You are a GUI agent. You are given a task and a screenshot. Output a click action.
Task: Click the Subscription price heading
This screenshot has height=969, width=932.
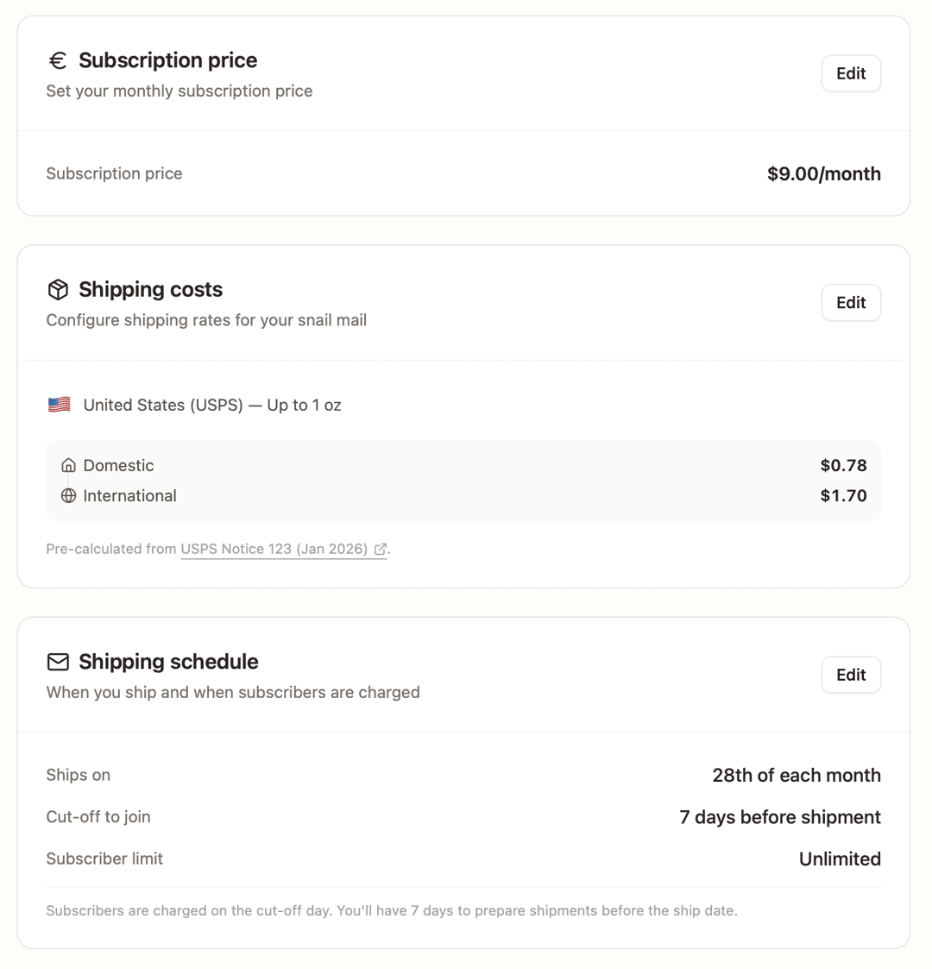click(168, 60)
